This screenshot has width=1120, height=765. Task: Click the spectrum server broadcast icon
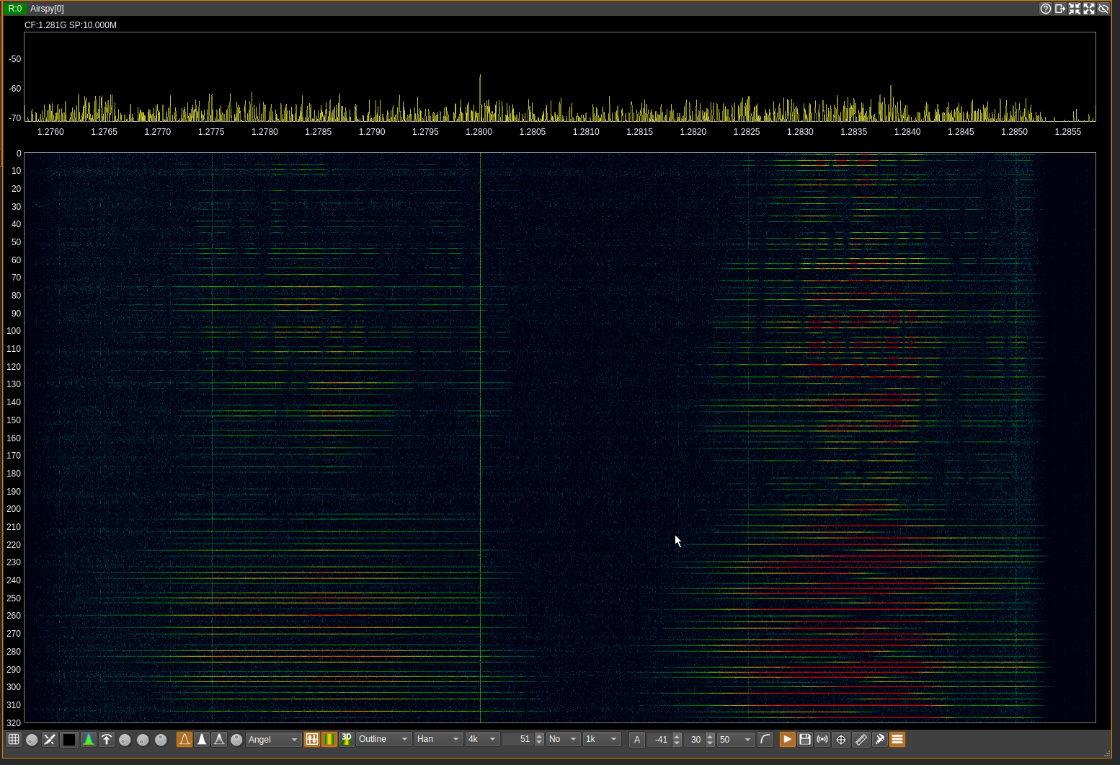pyautogui.click(x=822, y=740)
